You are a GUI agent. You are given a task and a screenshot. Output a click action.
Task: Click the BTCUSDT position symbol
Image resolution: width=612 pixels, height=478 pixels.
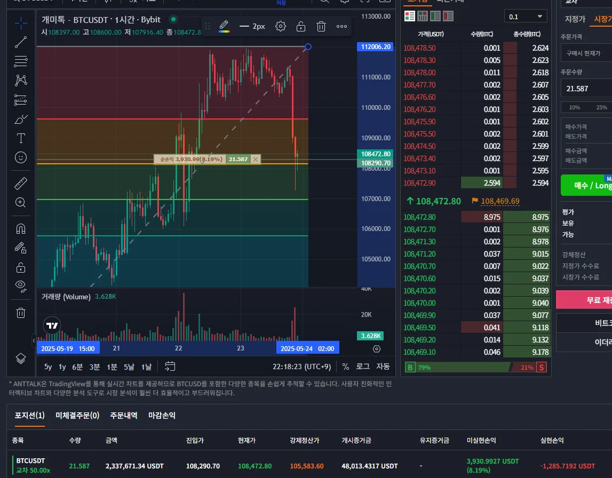(x=30, y=460)
